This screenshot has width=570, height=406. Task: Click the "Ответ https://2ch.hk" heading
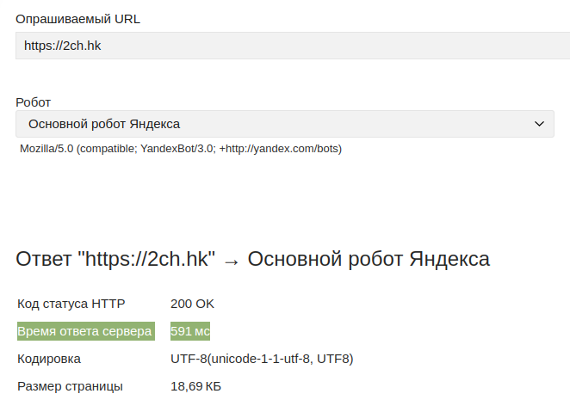pyautogui.click(x=115, y=259)
